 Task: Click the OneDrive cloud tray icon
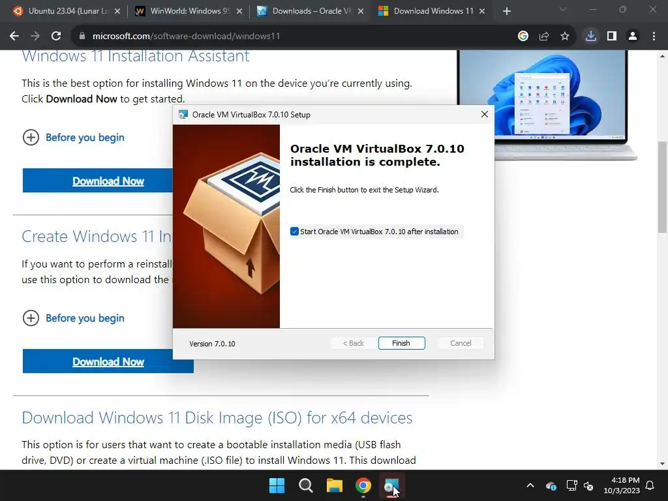pyautogui.click(x=551, y=485)
